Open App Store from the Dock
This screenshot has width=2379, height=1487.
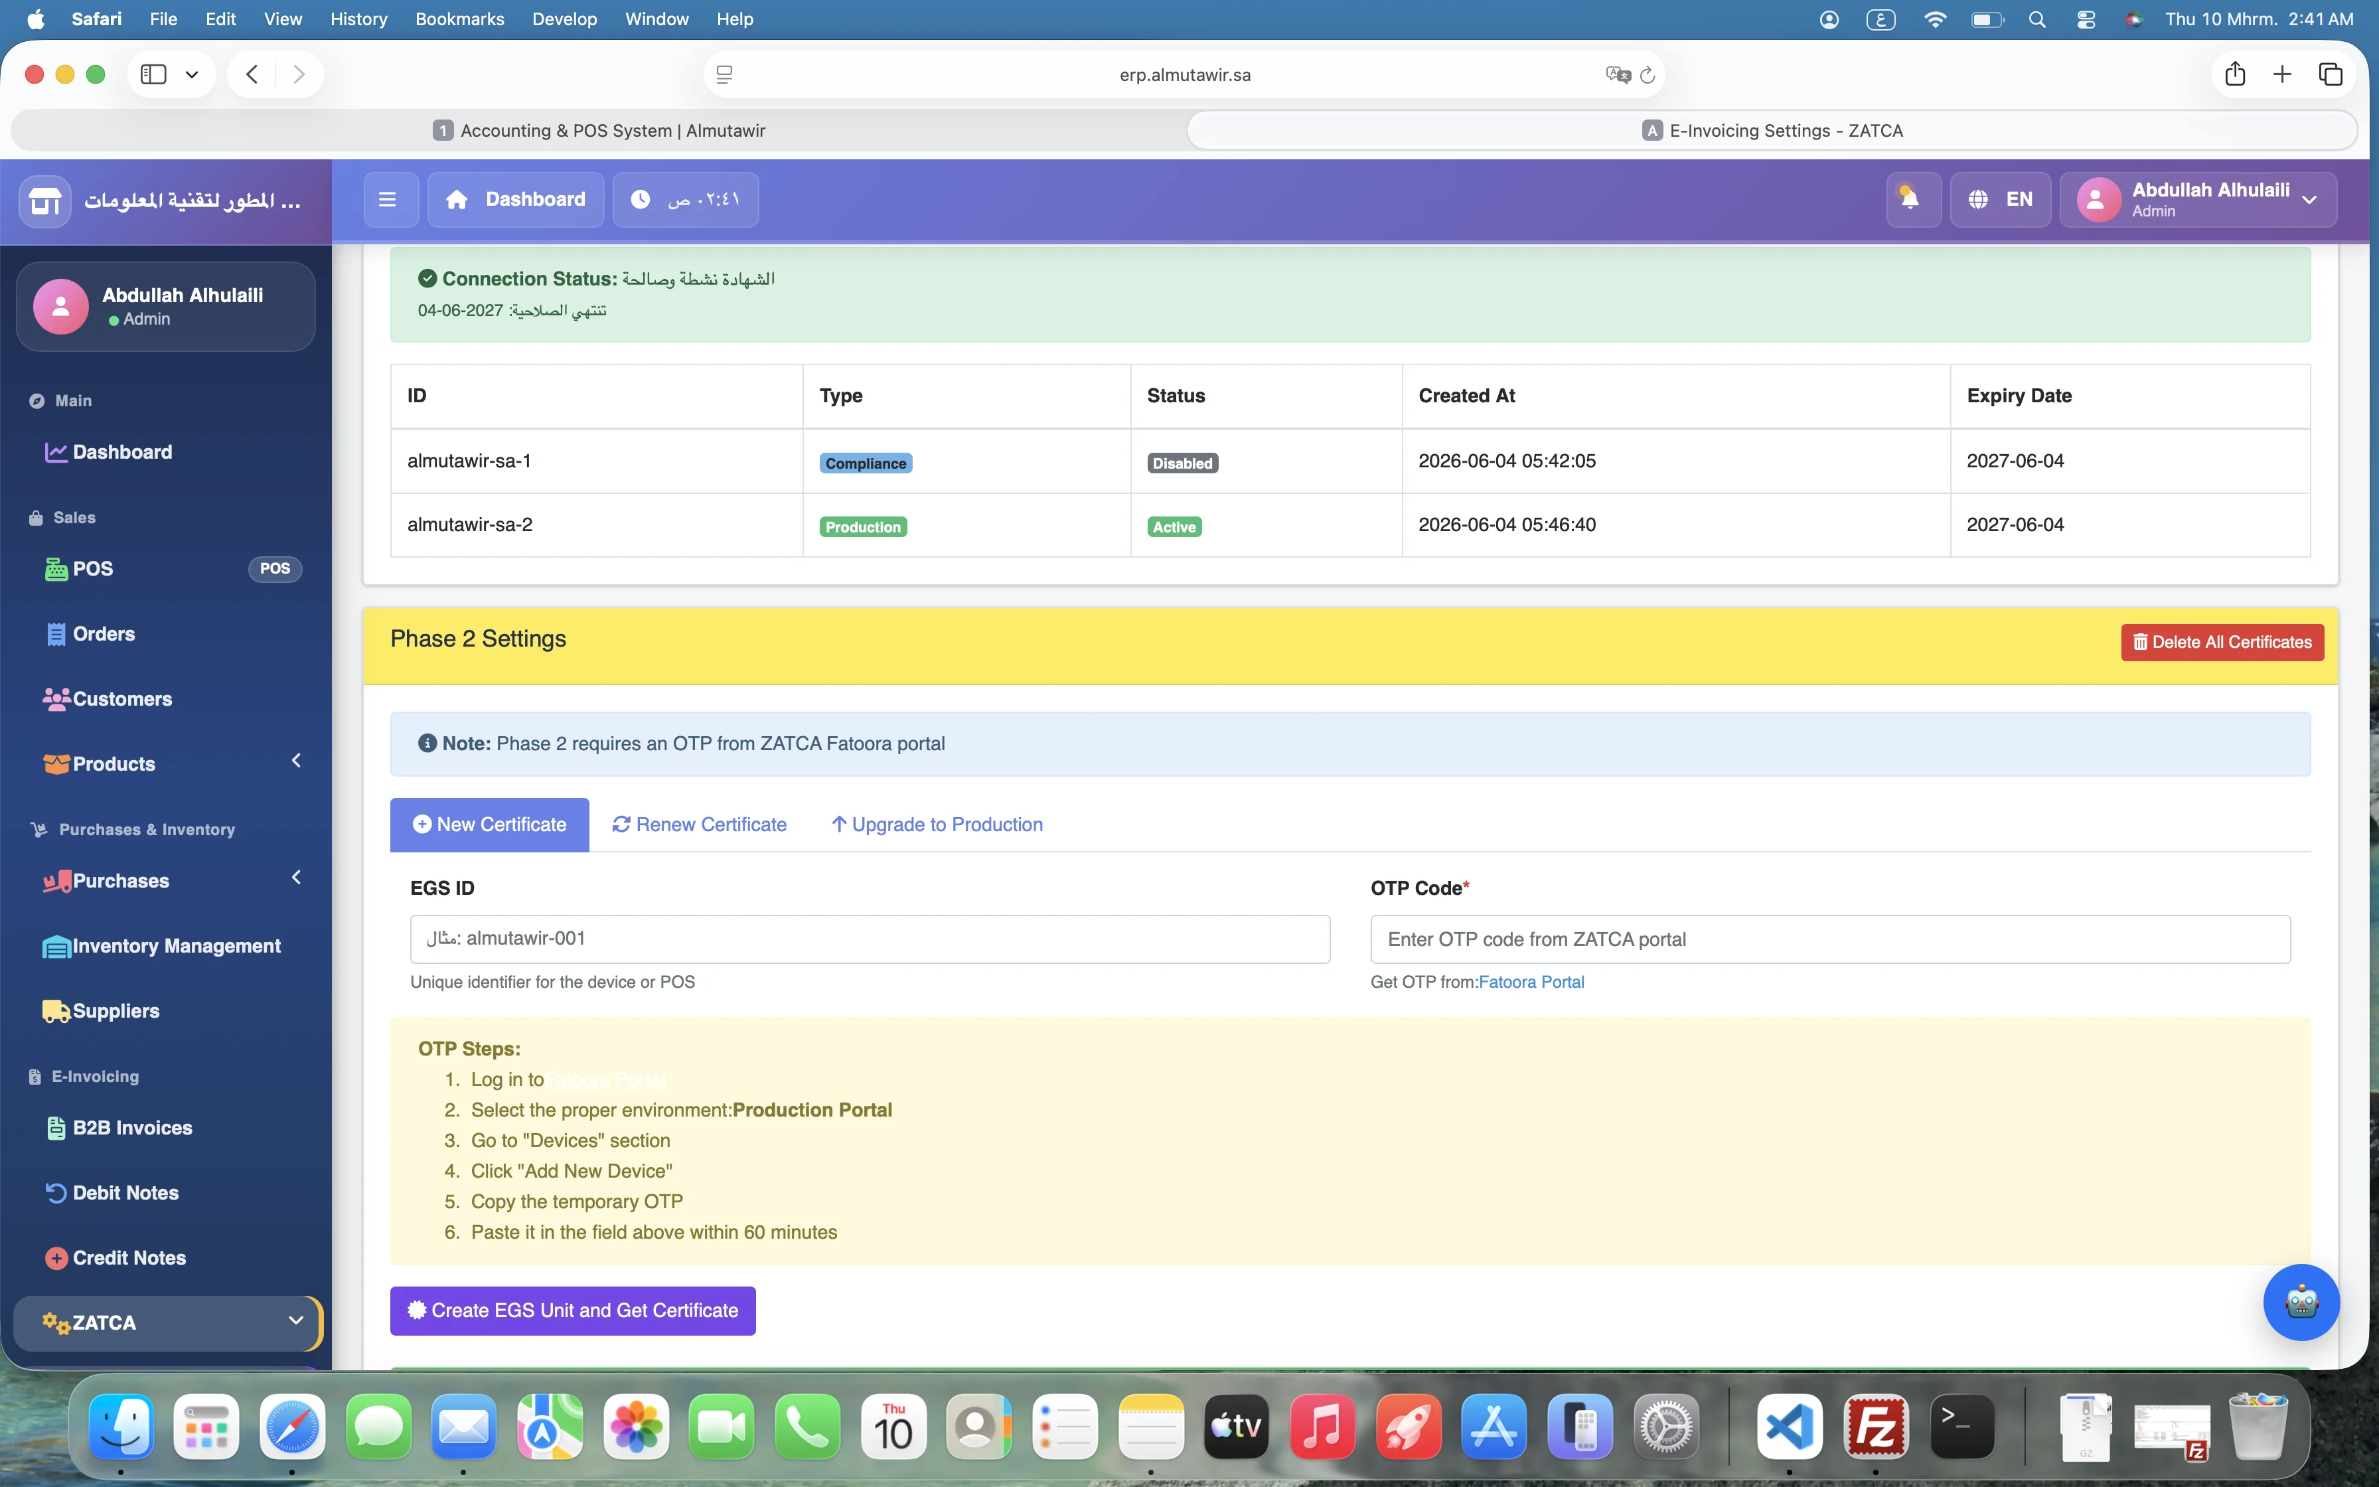(x=1494, y=1426)
